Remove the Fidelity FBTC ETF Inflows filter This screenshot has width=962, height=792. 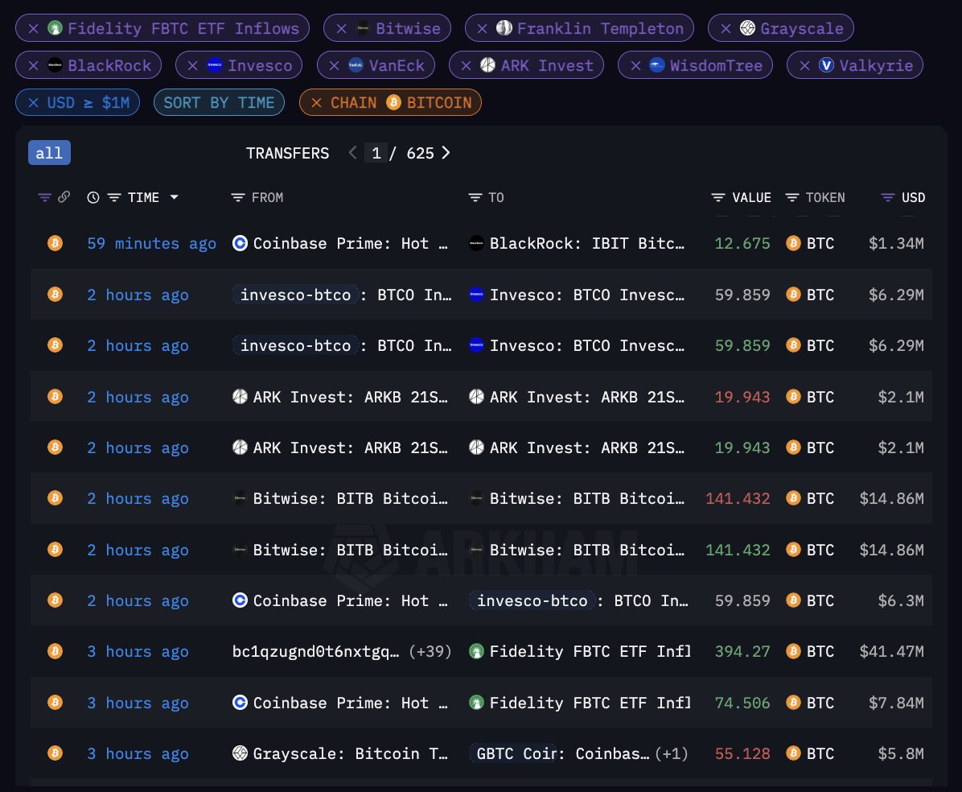click(x=34, y=28)
